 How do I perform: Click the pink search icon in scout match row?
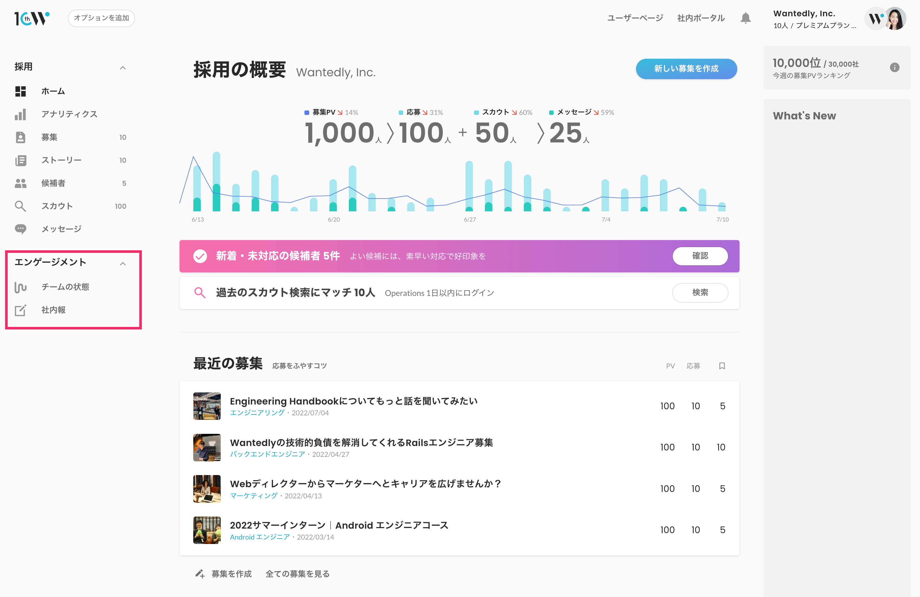200,292
